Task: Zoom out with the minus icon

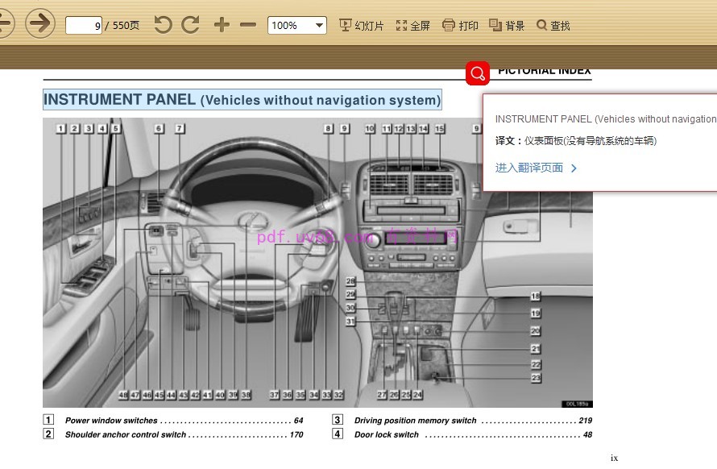Action: [248, 25]
